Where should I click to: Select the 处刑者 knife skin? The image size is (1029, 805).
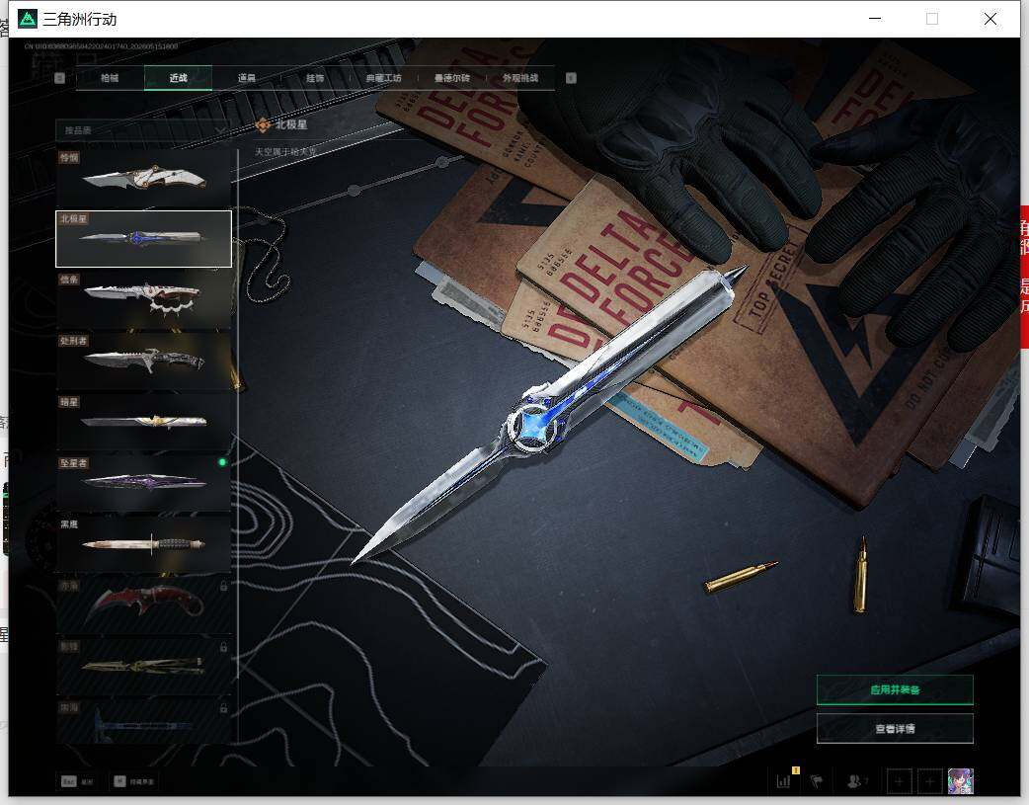pyautogui.click(x=143, y=362)
